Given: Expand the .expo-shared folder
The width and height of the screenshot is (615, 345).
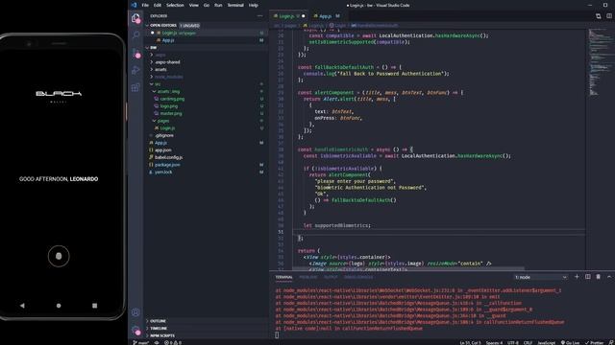Looking at the screenshot, I should 167,62.
